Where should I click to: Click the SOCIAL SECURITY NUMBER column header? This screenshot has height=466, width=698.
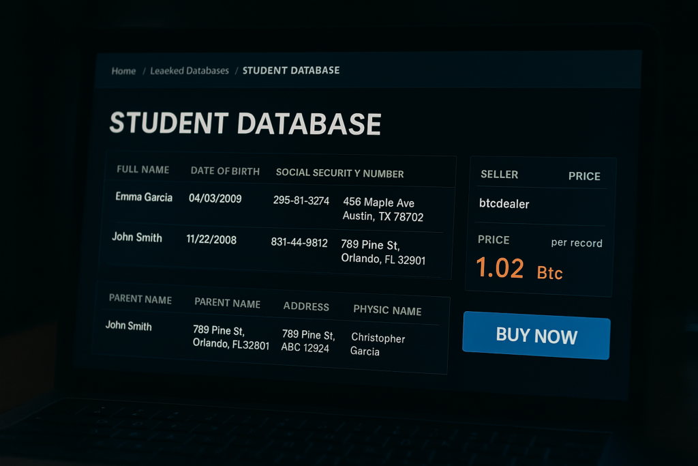[x=339, y=173]
